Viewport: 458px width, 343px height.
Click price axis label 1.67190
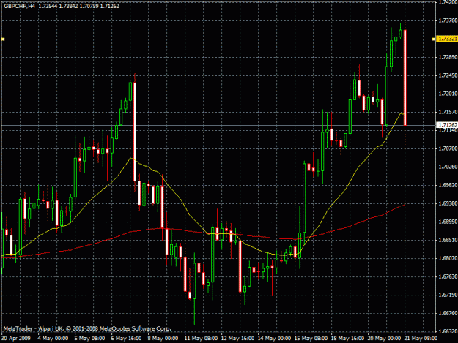pos(448,295)
